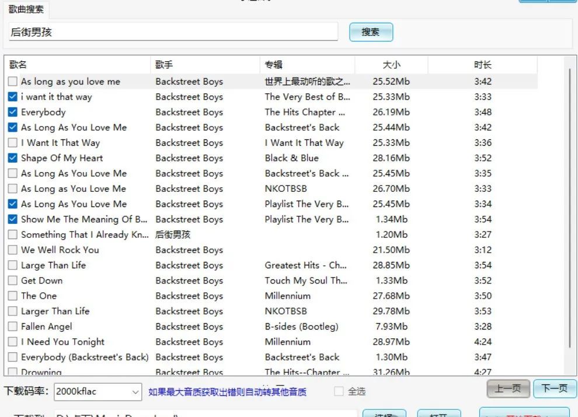Screen dimensions: 578x417
Task: Click the size value 7.93Mb
Action: coord(391,327)
